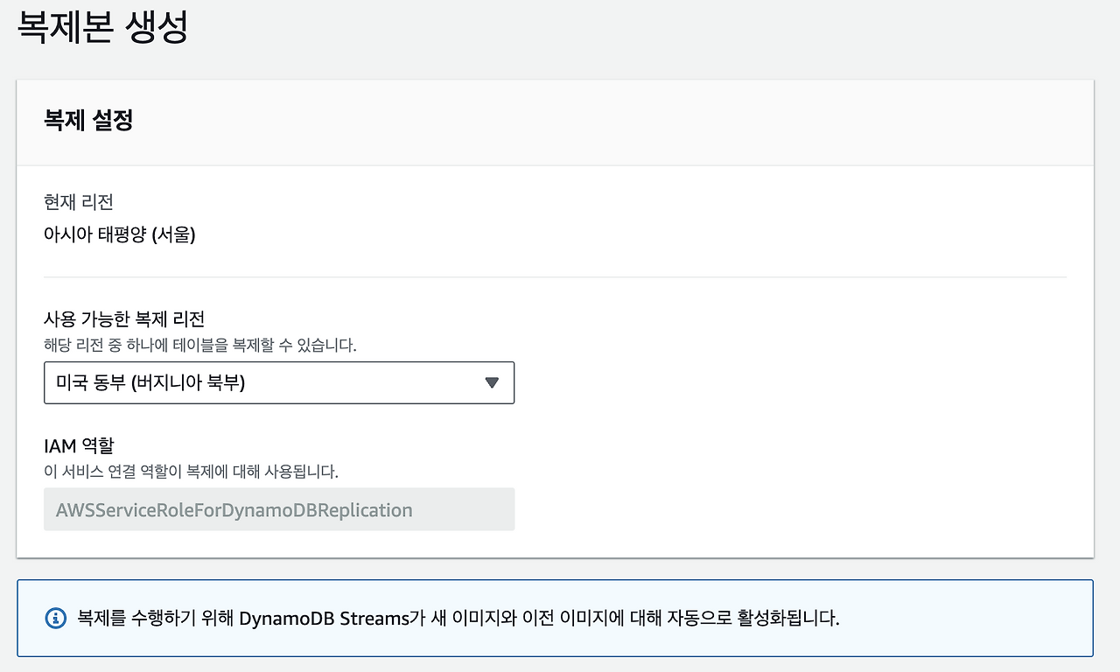Screen dimensions: 1120x672
Task: Click inside the region selection combo box
Action: point(262,382)
